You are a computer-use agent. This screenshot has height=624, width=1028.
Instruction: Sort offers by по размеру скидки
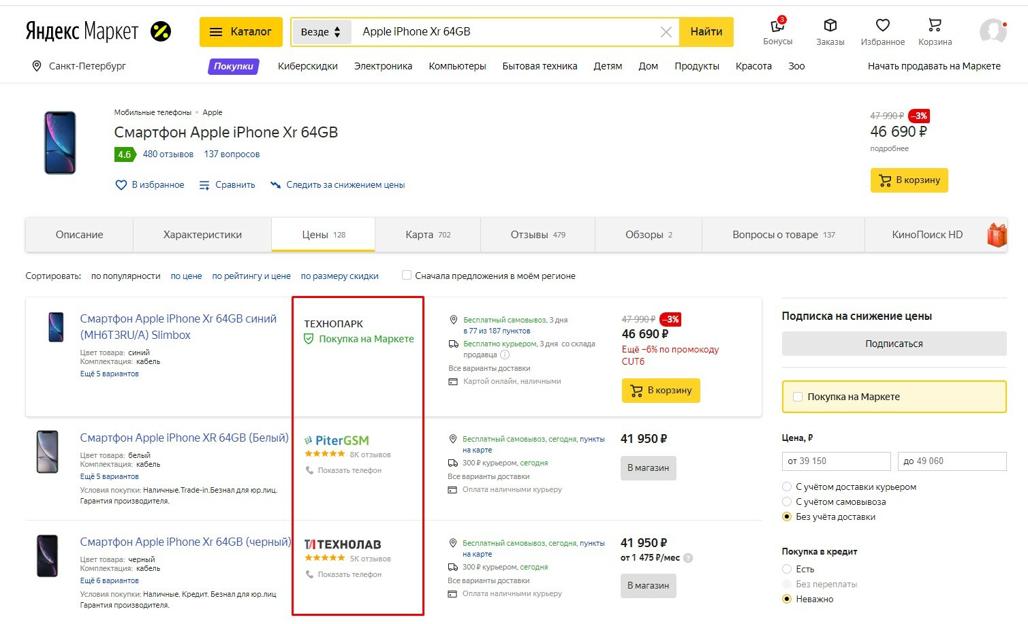[339, 276]
